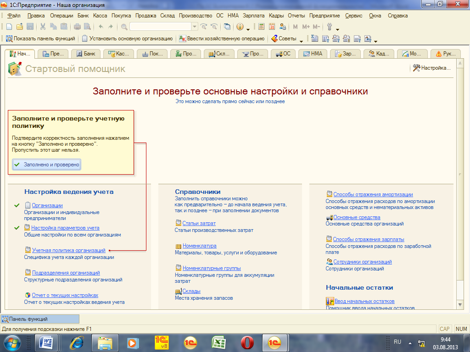This screenshot has height=352, width=470.
Task: Switch to the Рук... tab
Action: click(445, 54)
